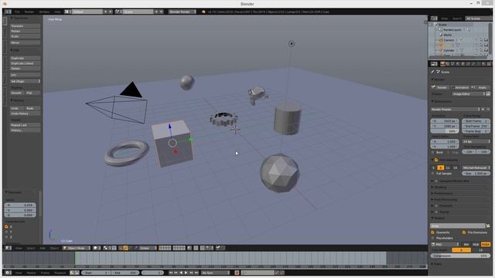495x278 pixels.
Task: Click the Scale button in tool shelf
Action: coord(26,36)
